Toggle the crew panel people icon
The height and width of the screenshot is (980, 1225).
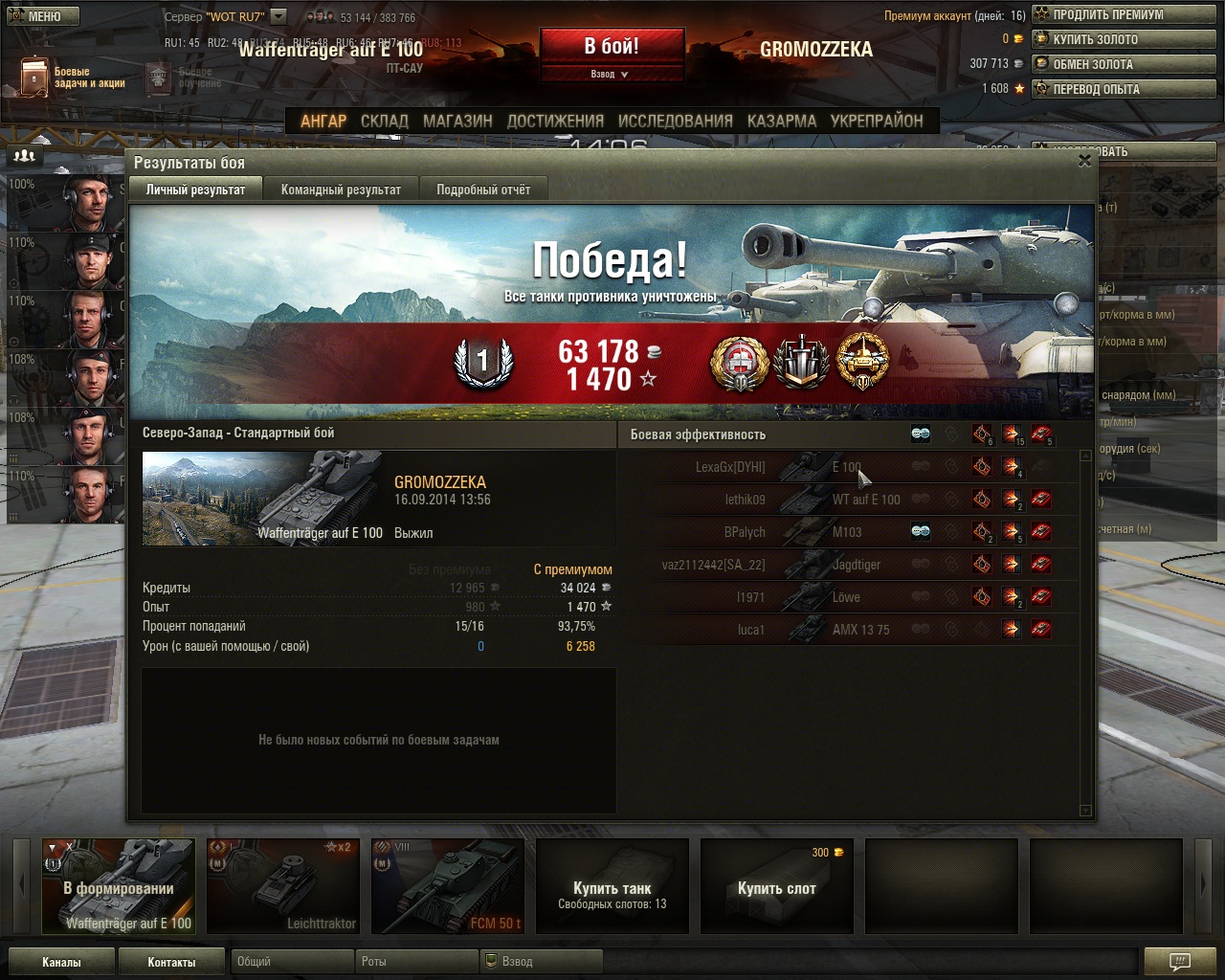[24, 155]
